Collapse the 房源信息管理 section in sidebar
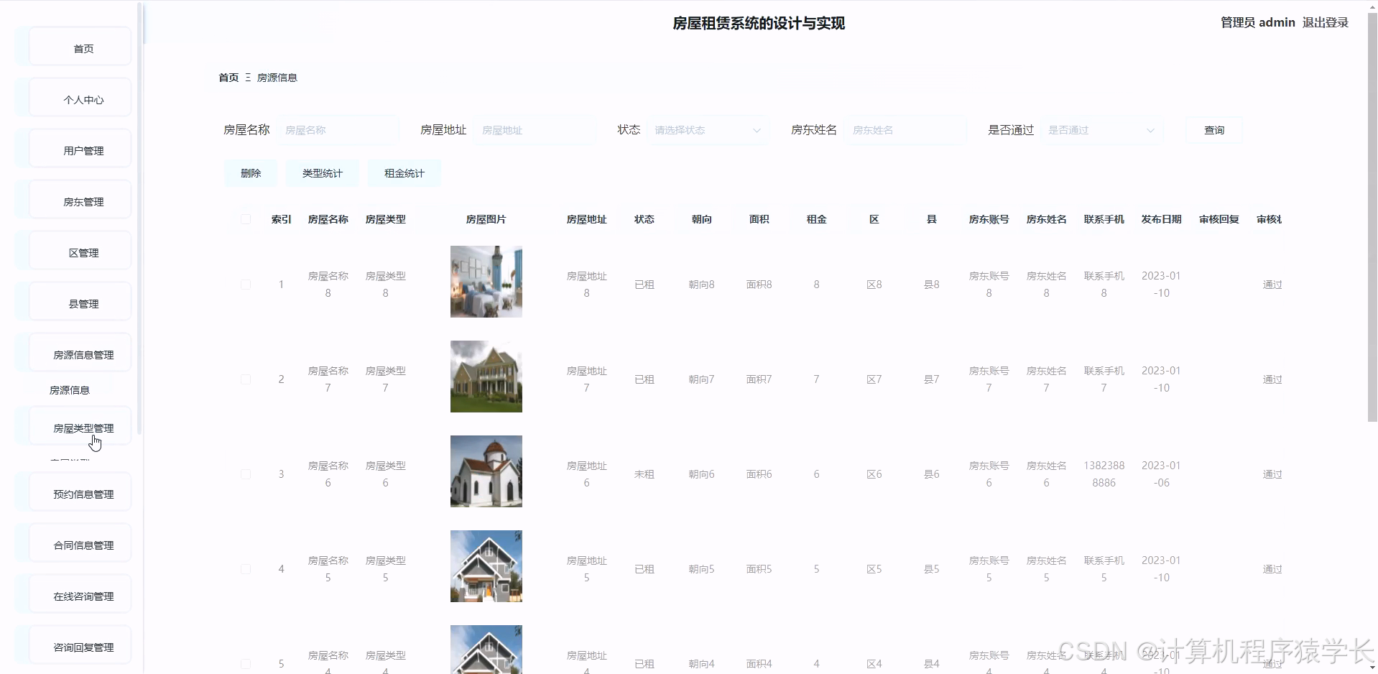 click(x=83, y=354)
